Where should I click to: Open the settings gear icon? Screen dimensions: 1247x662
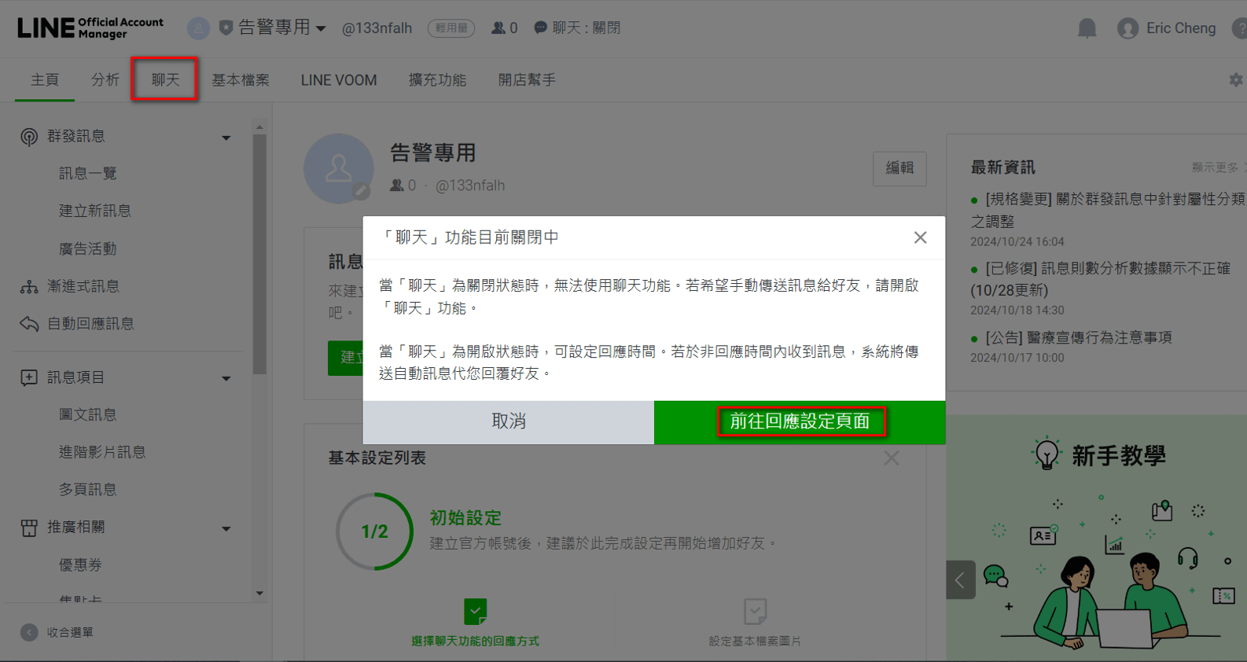(1235, 80)
